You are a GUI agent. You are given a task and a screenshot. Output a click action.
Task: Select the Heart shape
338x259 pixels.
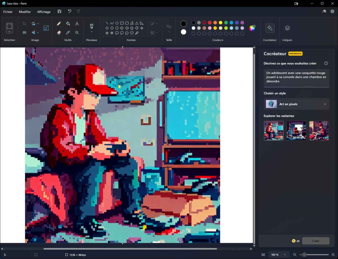pyautogui.click(x=132, y=33)
